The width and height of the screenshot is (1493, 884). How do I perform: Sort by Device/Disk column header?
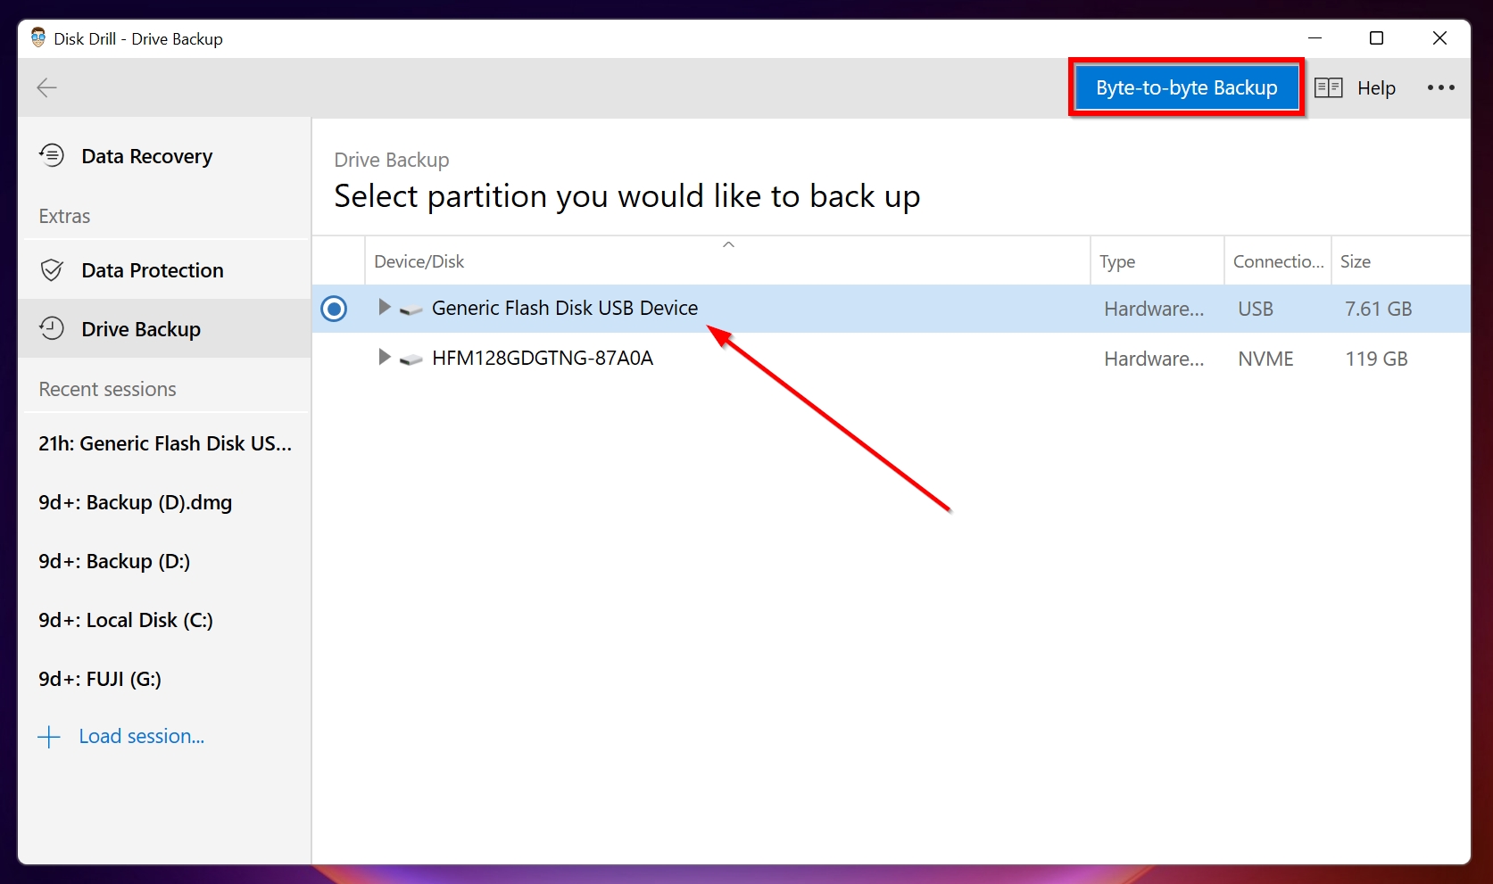click(727, 261)
